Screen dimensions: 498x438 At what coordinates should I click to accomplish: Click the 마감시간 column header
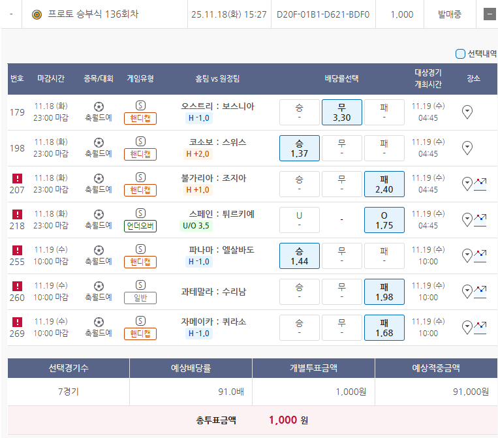51,78
